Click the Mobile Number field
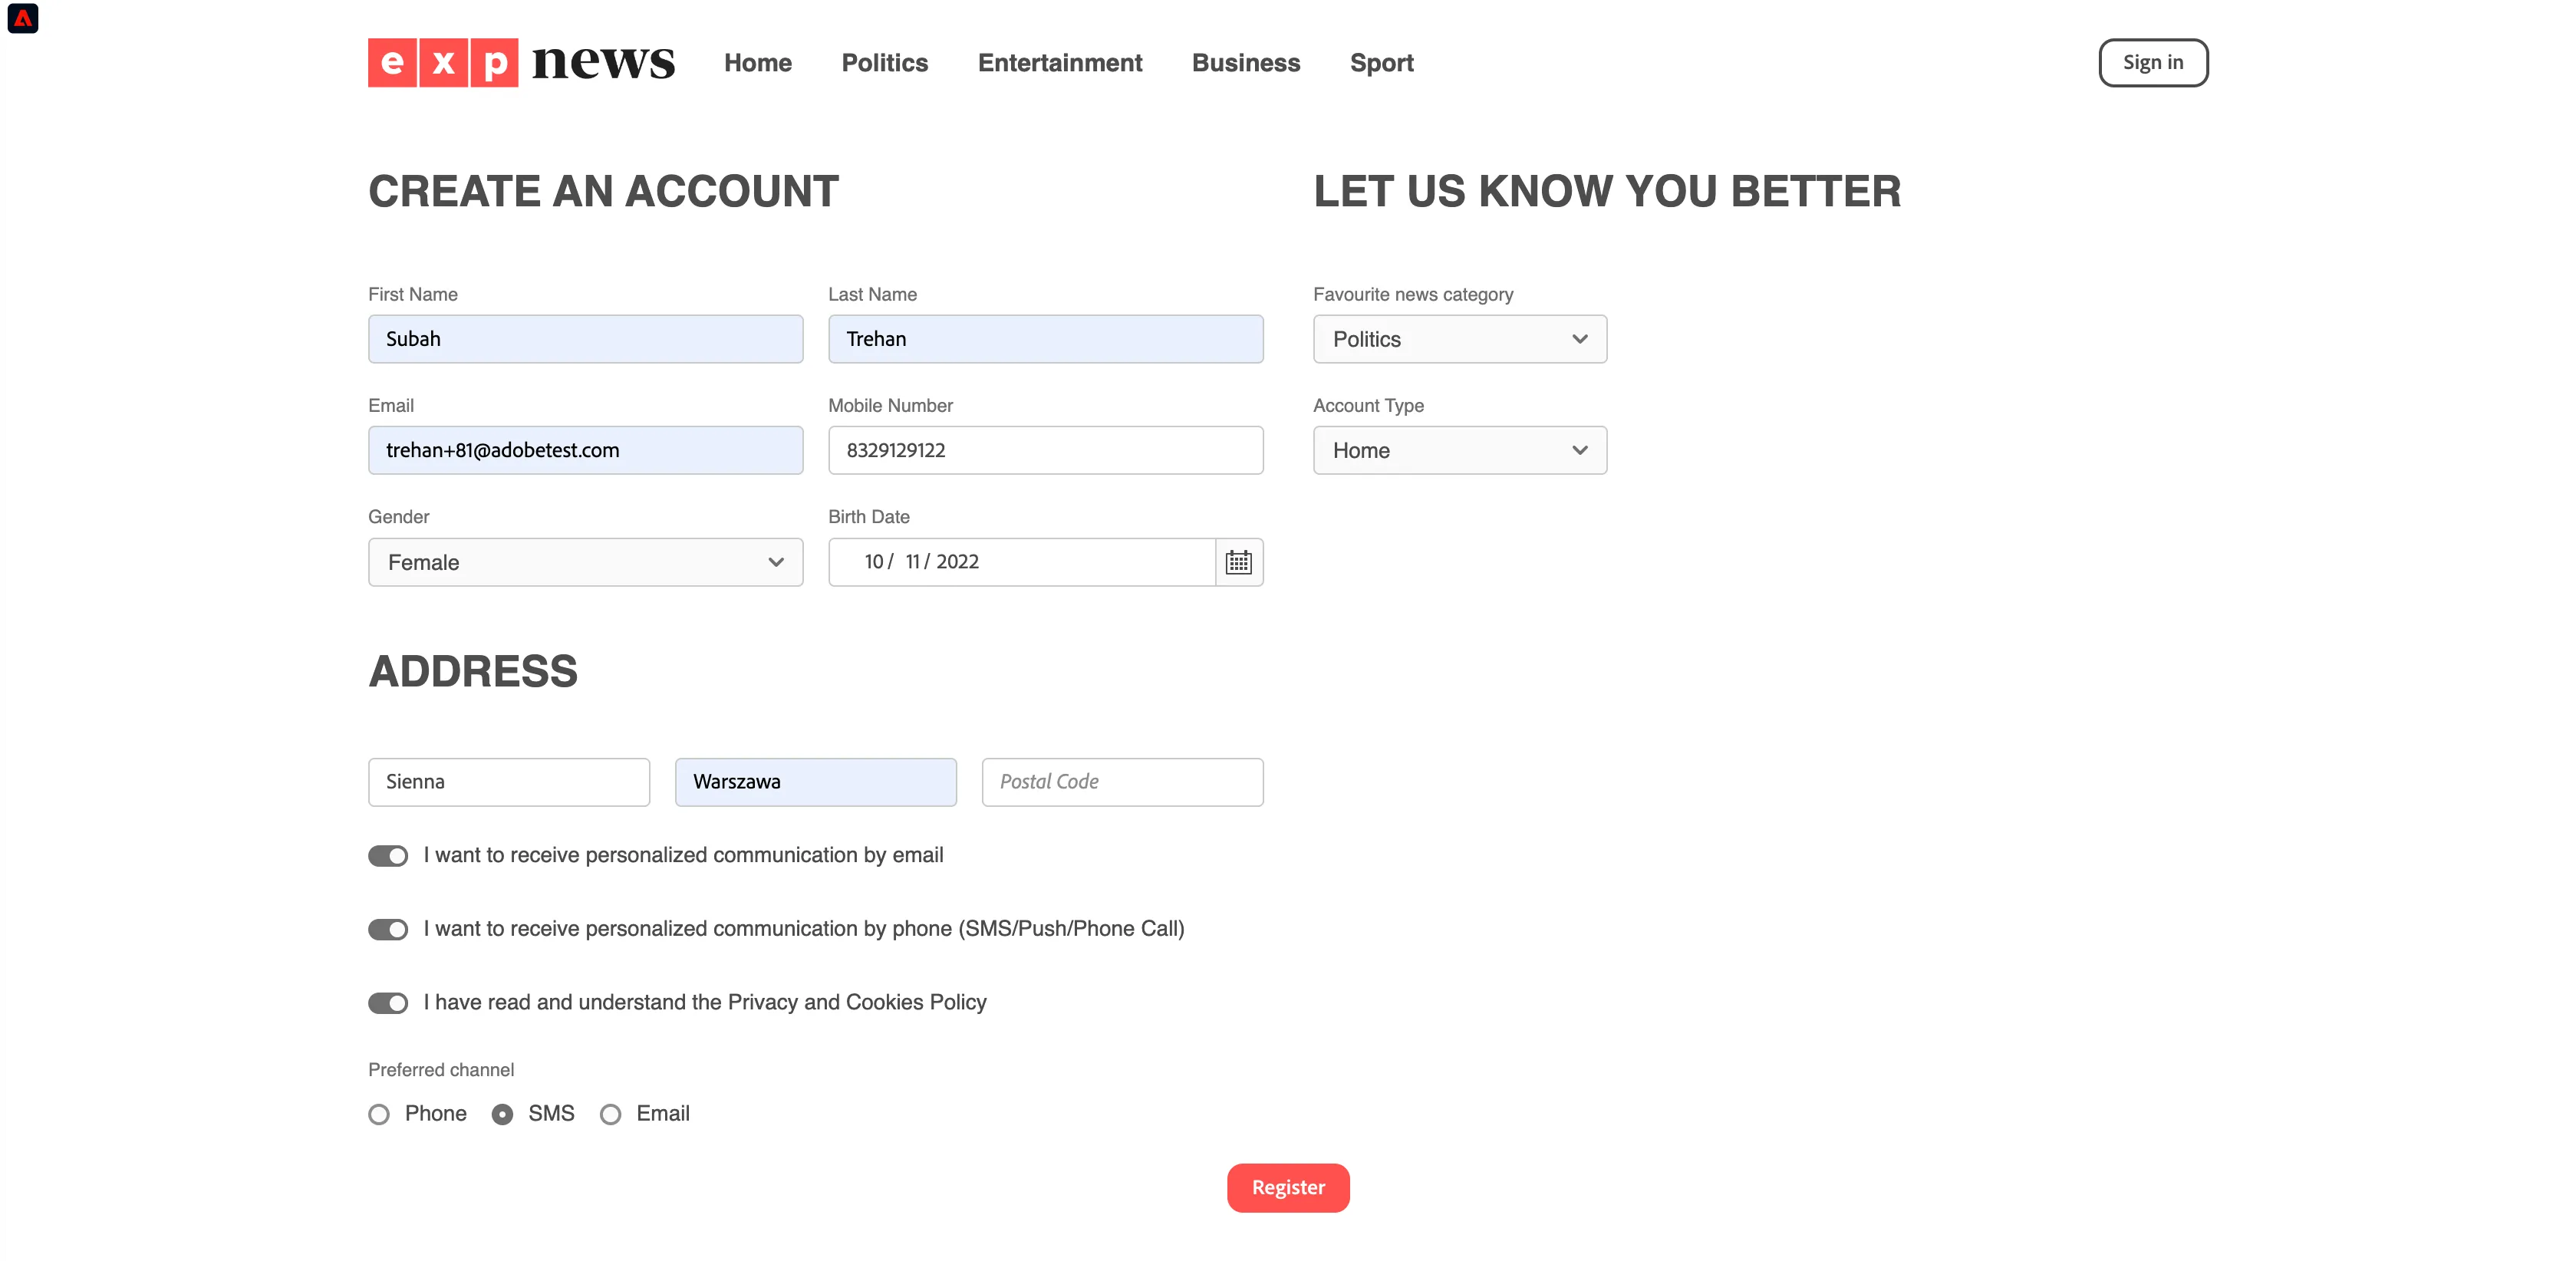The width and height of the screenshot is (2576, 1261). (1046, 450)
